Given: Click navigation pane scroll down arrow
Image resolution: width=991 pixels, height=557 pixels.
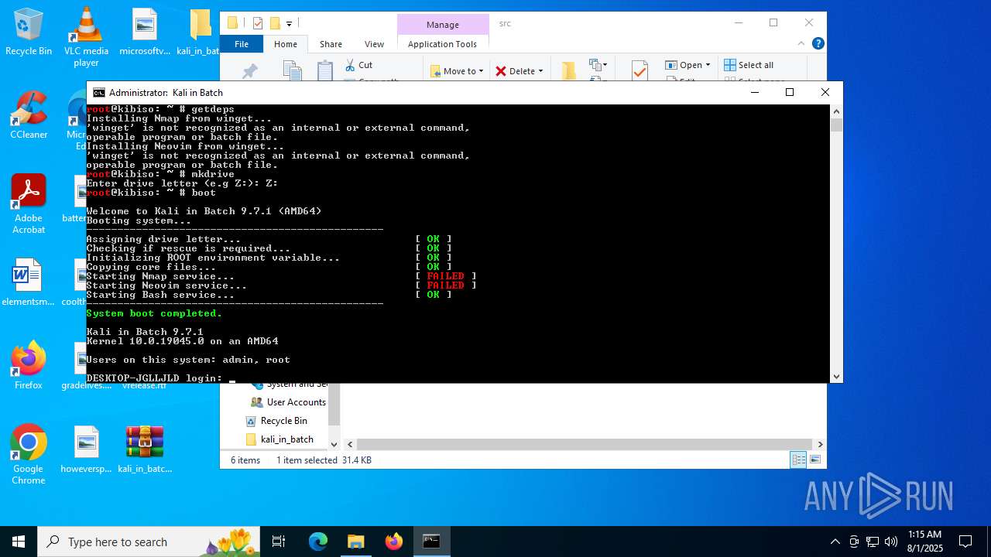Looking at the screenshot, I should [x=334, y=444].
